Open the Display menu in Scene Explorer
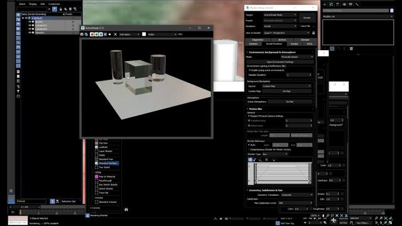This screenshot has height=226, width=402. (x=33, y=4)
